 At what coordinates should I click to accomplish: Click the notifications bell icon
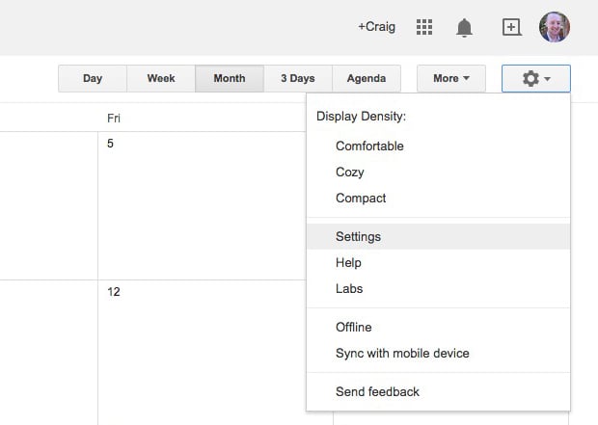[x=464, y=27]
